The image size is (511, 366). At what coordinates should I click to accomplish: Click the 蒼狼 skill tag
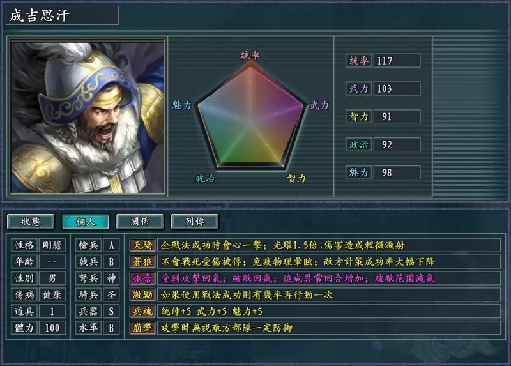(142, 262)
